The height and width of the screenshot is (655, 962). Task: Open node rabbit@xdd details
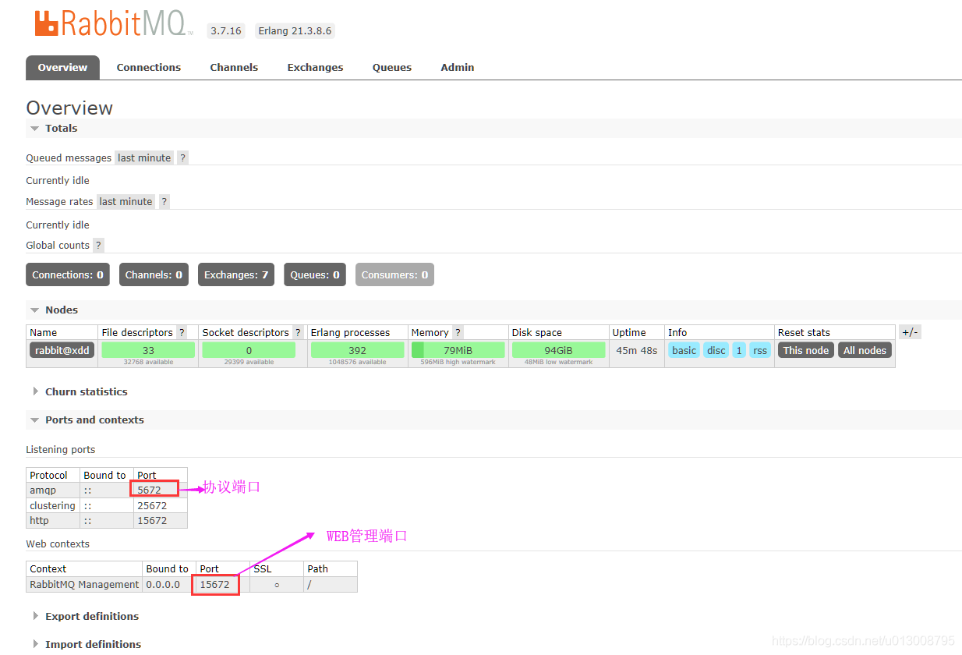click(62, 350)
